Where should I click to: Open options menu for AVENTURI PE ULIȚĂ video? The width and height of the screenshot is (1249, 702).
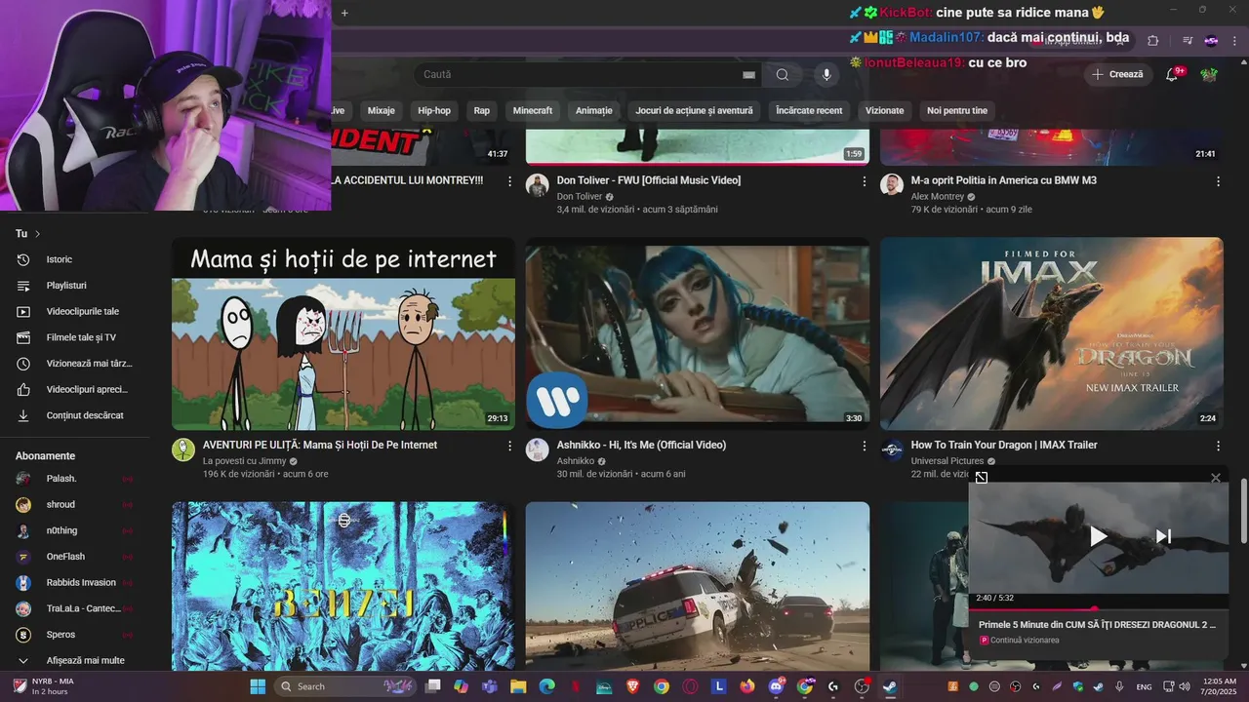coord(509,446)
